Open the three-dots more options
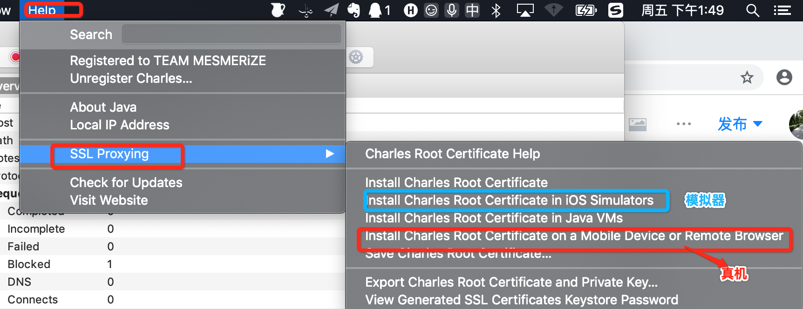This screenshot has width=803, height=309. (x=684, y=124)
